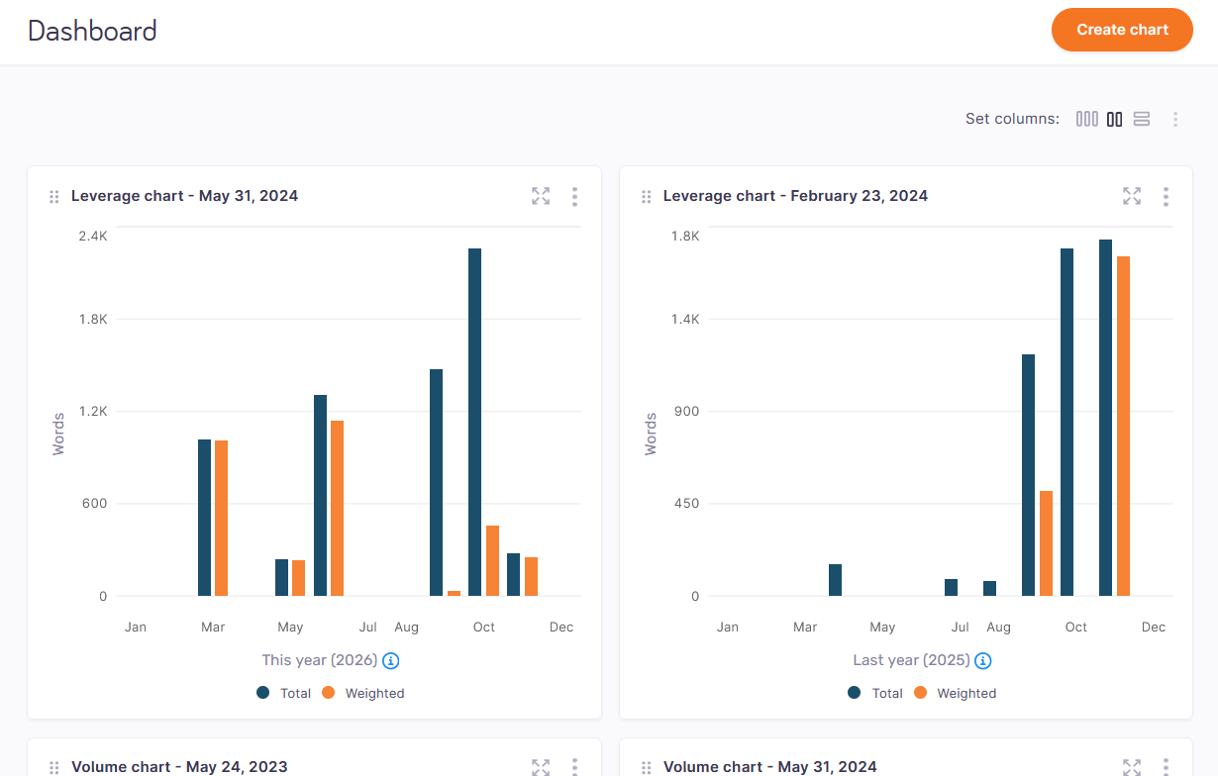Image resolution: width=1218 pixels, height=776 pixels.
Task: Grab drag handle of February 23, 2024 Leverage chart
Action: pos(647,197)
